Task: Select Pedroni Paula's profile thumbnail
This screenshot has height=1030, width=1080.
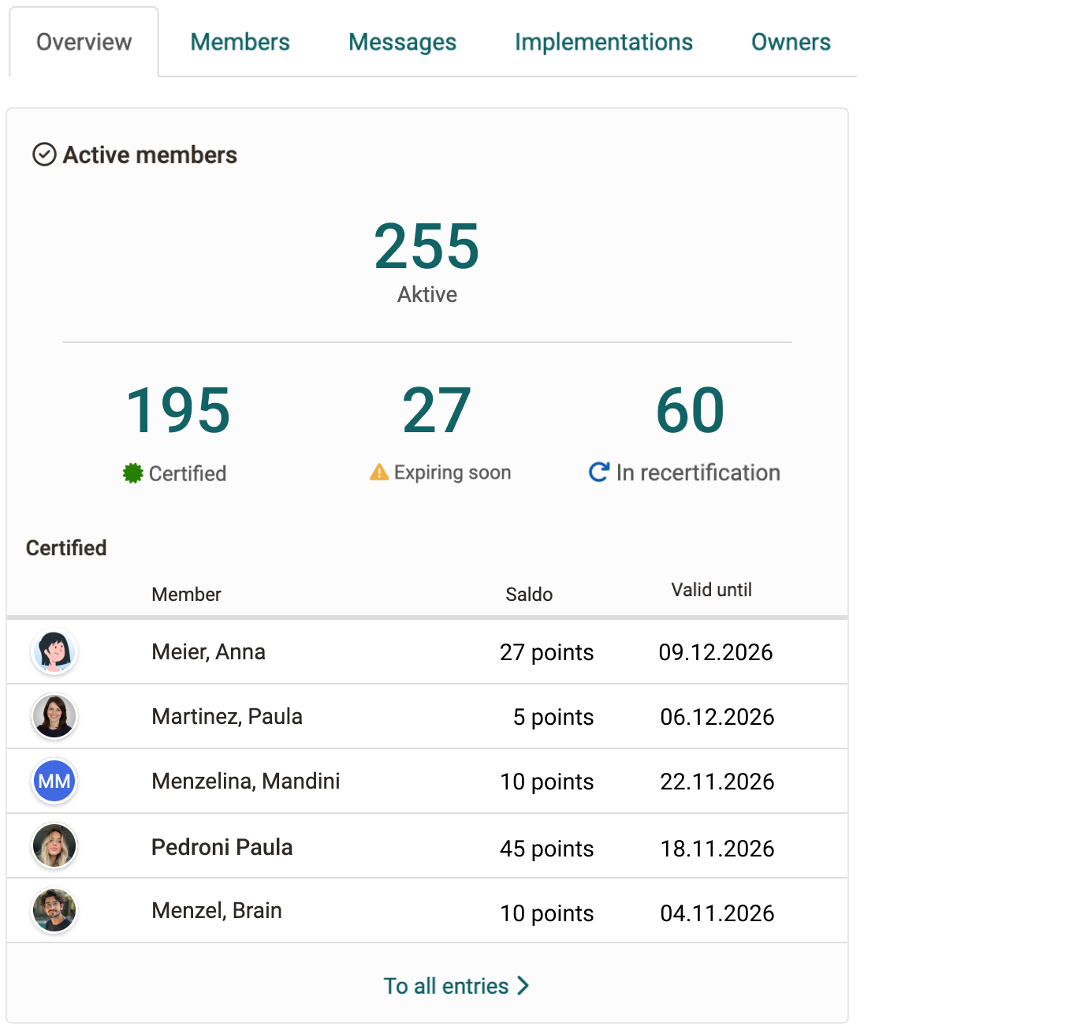Action: point(54,845)
